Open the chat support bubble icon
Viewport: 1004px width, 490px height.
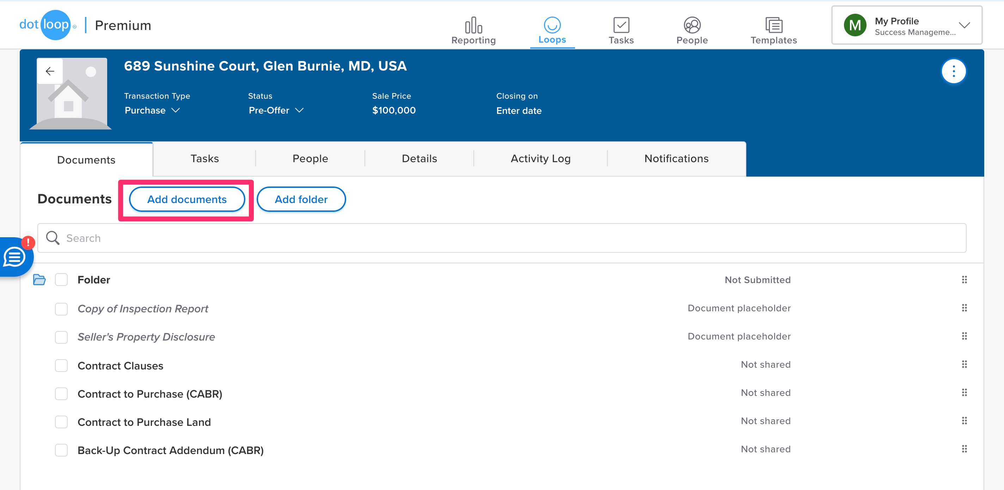click(15, 257)
